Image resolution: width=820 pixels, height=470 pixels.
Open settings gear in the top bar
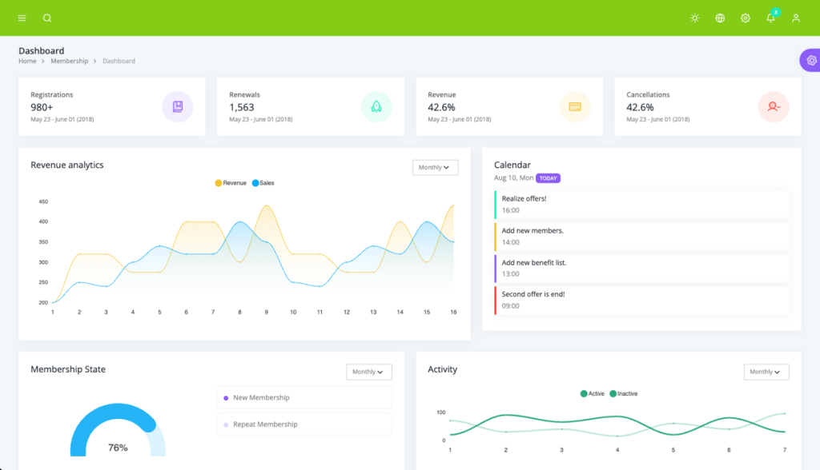tap(746, 18)
